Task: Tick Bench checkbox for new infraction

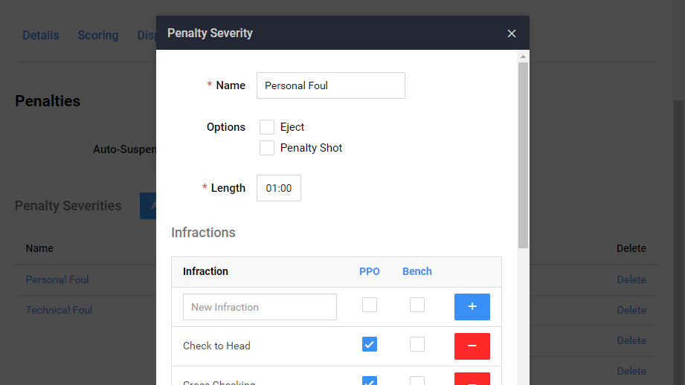Action: point(417,305)
